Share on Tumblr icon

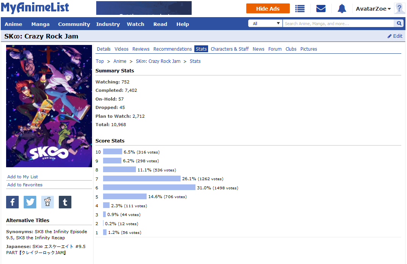[65, 202]
